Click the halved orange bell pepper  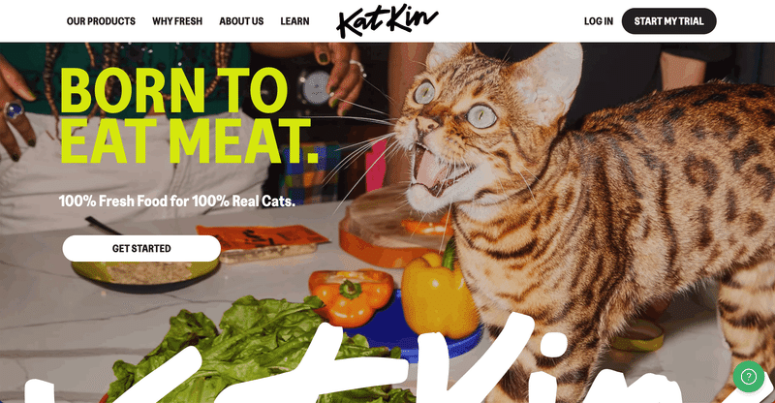(352, 296)
